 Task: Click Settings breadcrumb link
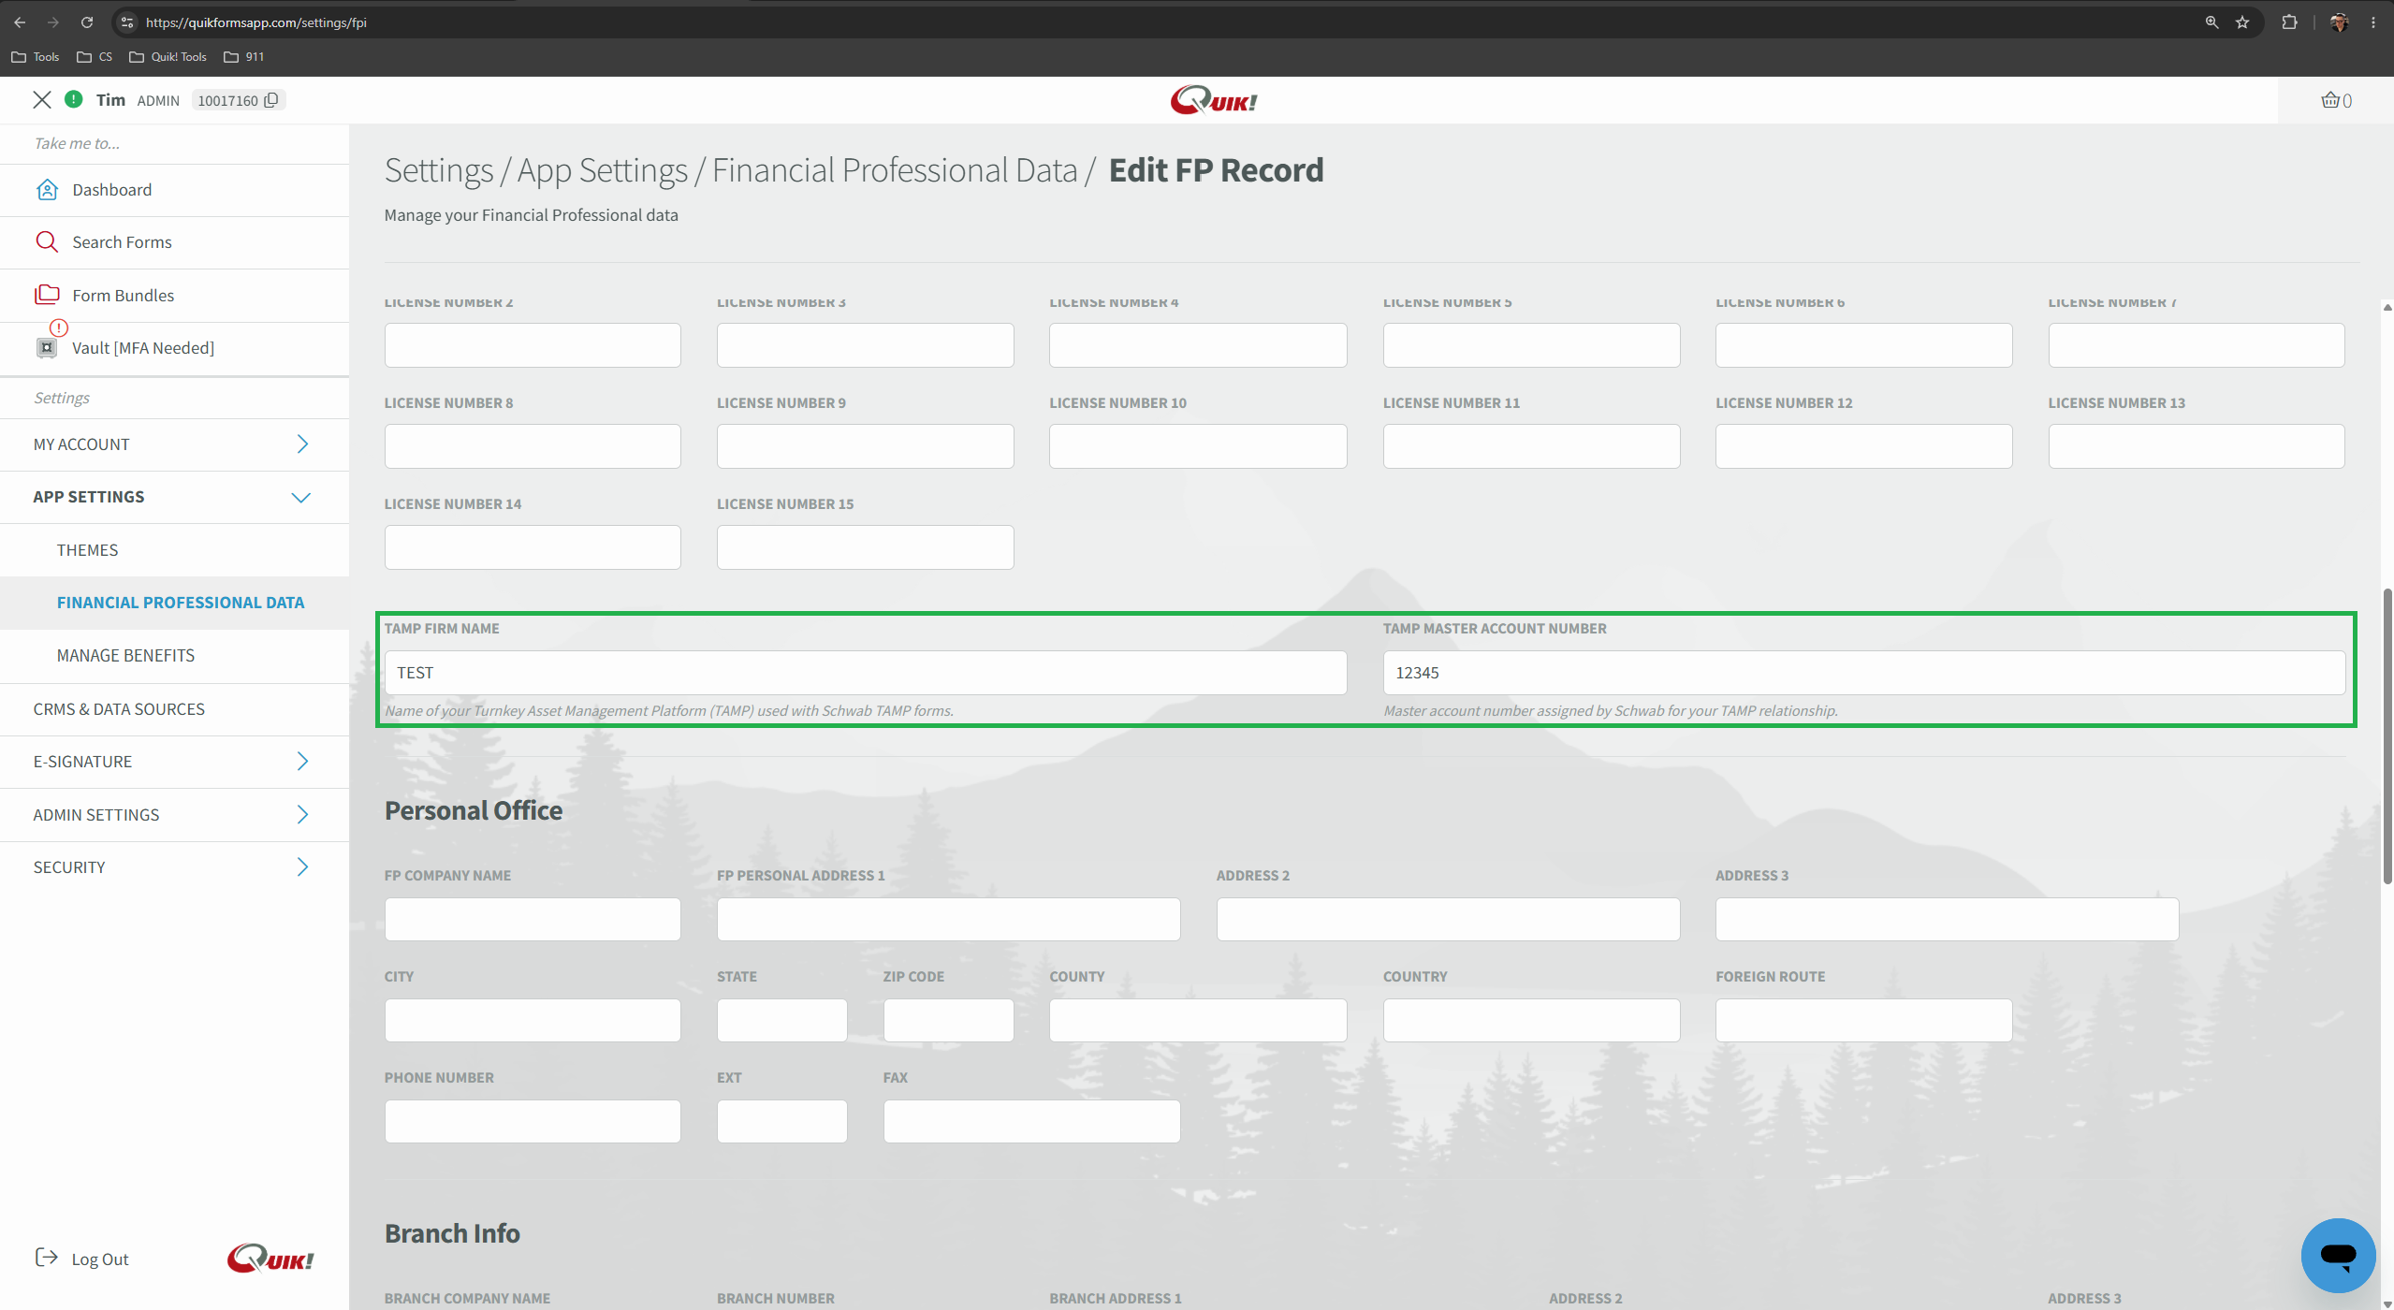point(439,170)
